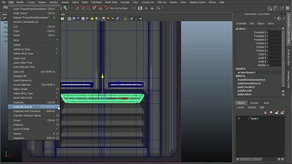This screenshot has width=292, height=164.
Task: Show Channel Box icon top right
Action: (288, 8)
